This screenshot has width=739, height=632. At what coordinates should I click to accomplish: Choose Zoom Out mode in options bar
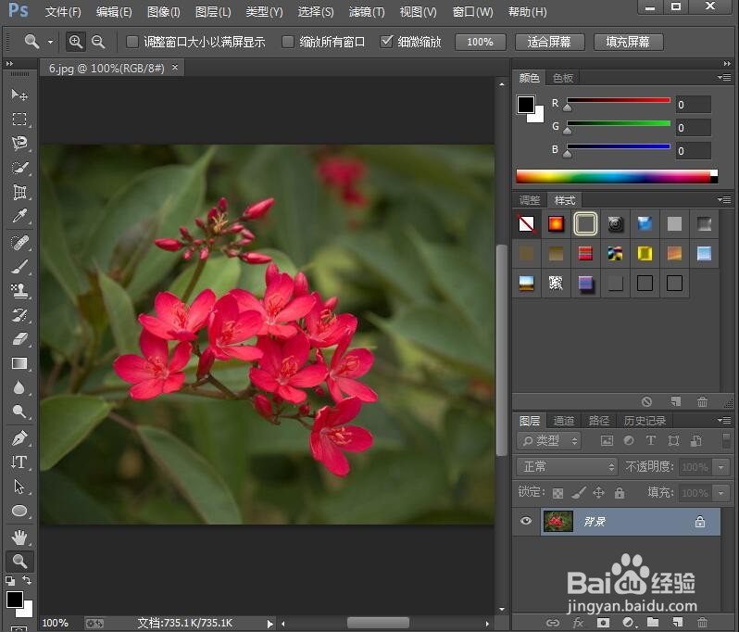pos(98,42)
